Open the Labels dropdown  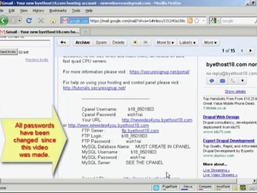click(187, 42)
